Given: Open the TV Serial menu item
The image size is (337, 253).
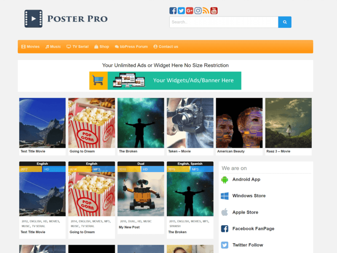Looking at the screenshot, I should click(x=77, y=46).
